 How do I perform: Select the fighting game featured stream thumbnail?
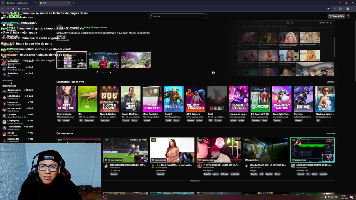(x=136, y=60)
